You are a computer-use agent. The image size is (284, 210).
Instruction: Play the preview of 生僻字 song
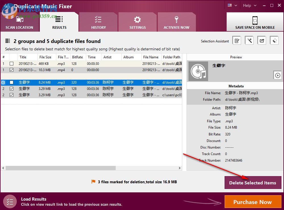click(x=277, y=75)
